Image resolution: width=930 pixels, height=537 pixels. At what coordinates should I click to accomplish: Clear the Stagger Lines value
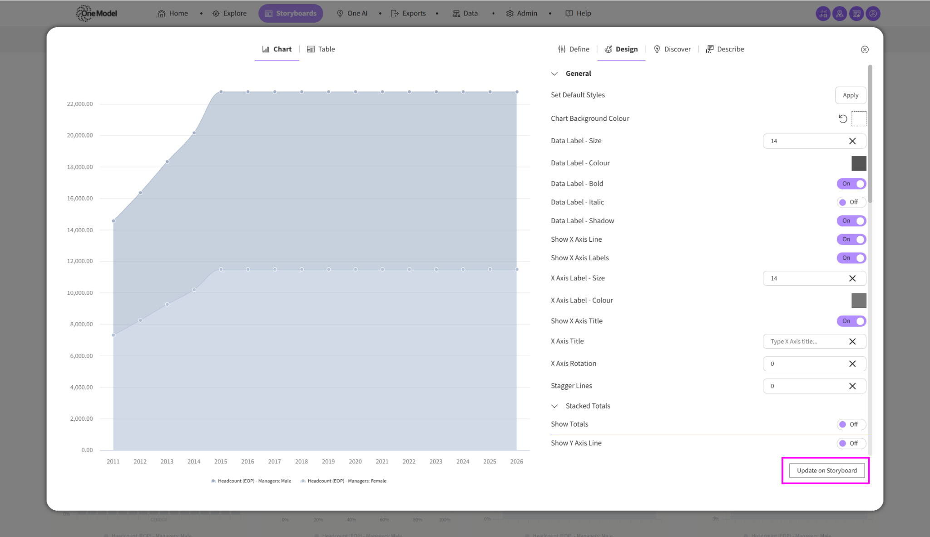pos(852,386)
